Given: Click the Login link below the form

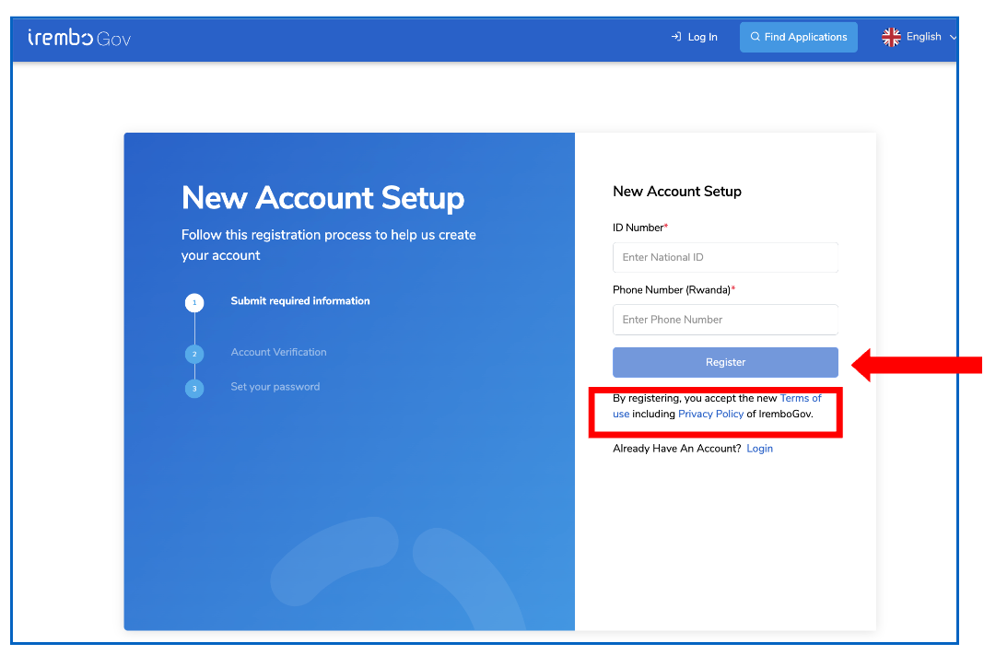Looking at the screenshot, I should click(759, 448).
